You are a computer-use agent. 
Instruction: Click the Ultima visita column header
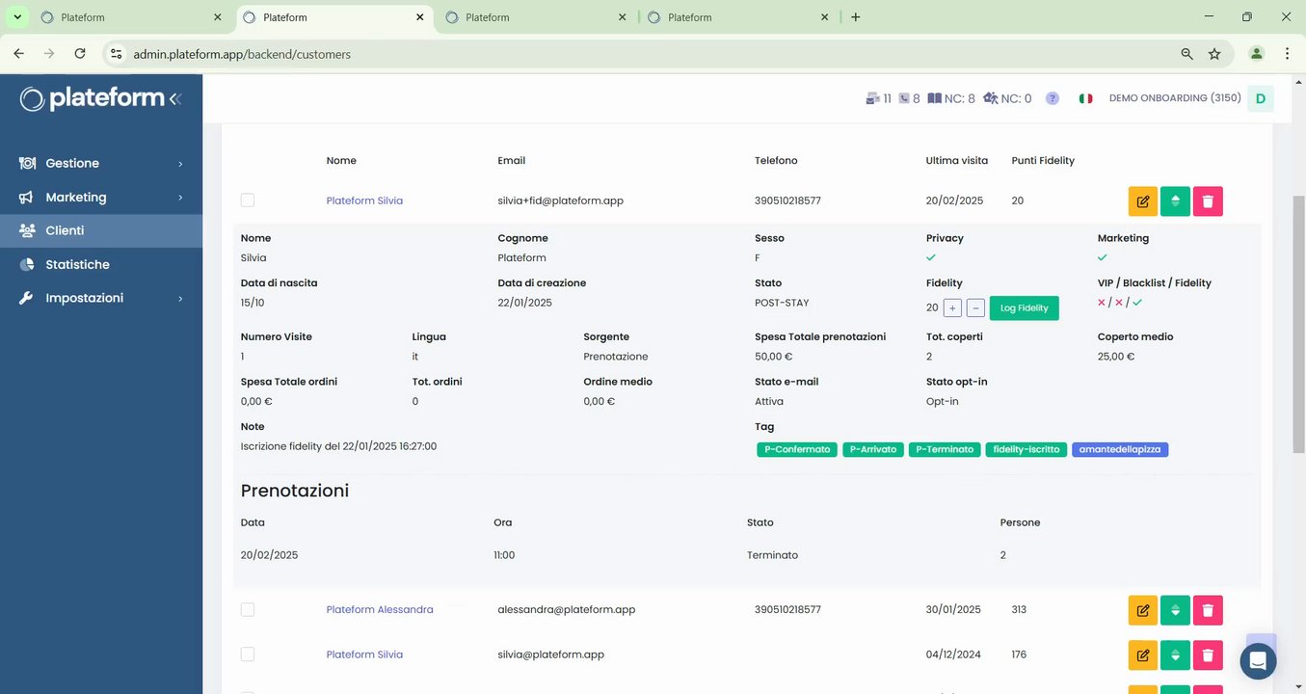[957, 161]
